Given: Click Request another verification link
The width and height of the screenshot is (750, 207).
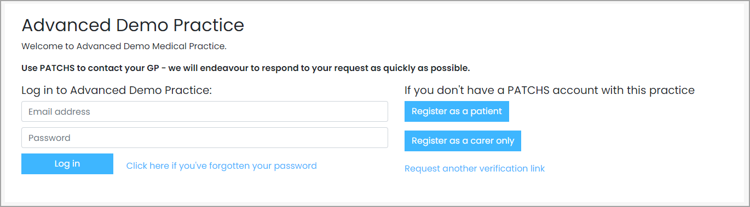Looking at the screenshot, I should 475,168.
